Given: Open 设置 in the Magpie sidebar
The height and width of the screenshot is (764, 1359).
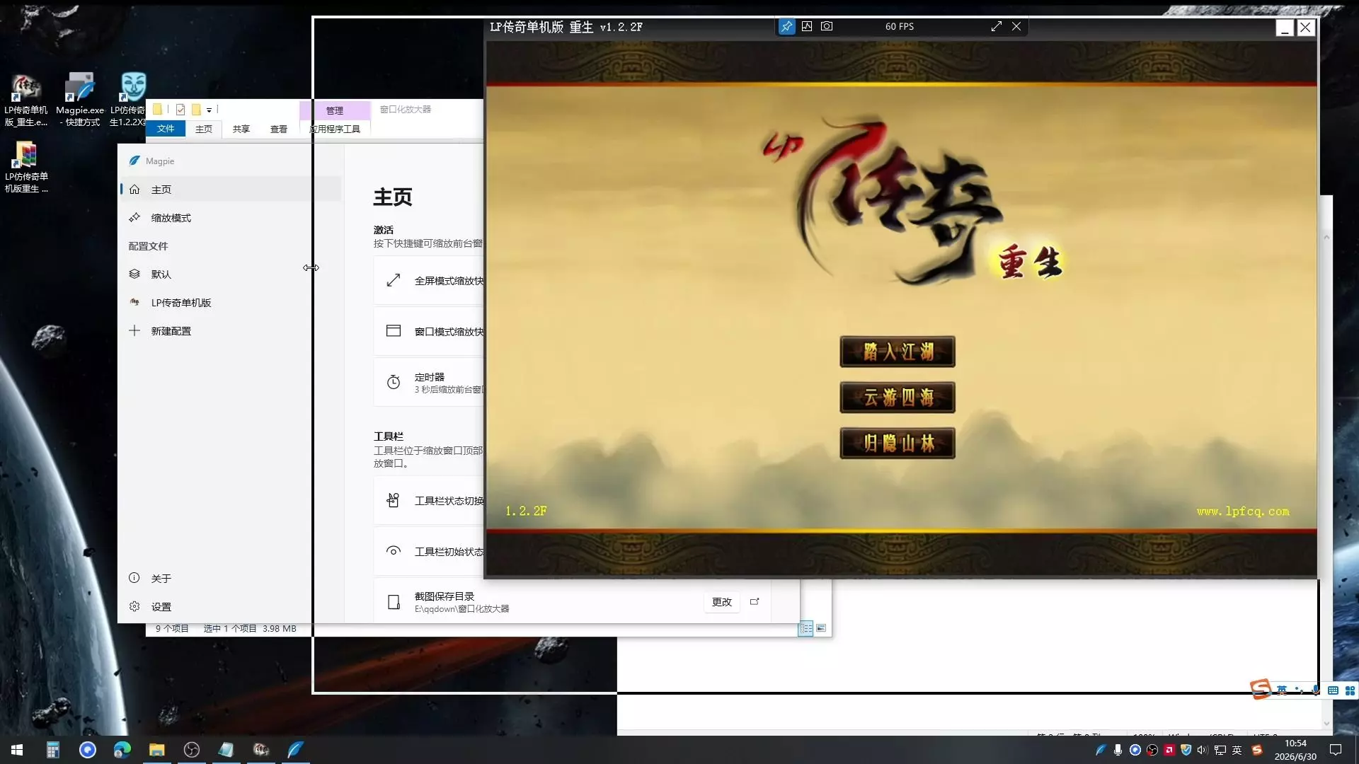Looking at the screenshot, I should pos(231,607).
